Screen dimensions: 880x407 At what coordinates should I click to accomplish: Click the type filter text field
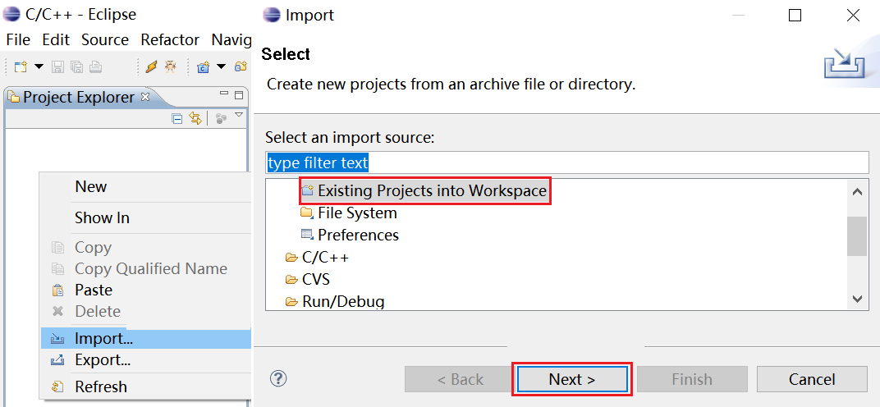pyautogui.click(x=566, y=162)
